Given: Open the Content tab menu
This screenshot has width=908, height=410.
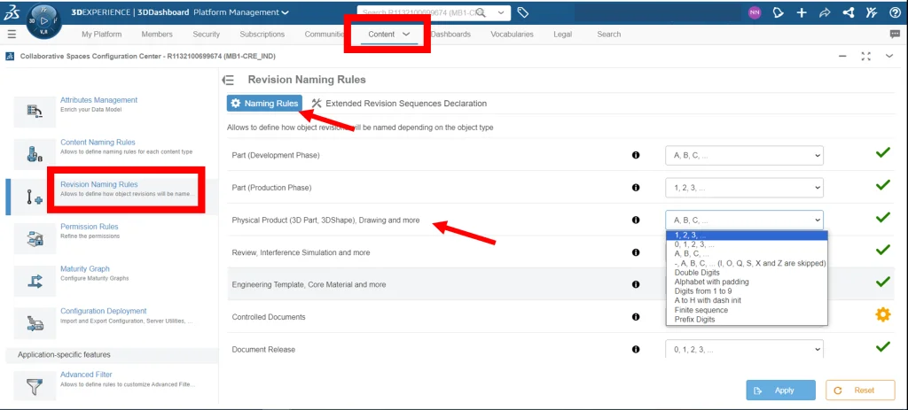Looking at the screenshot, I should 389,35.
